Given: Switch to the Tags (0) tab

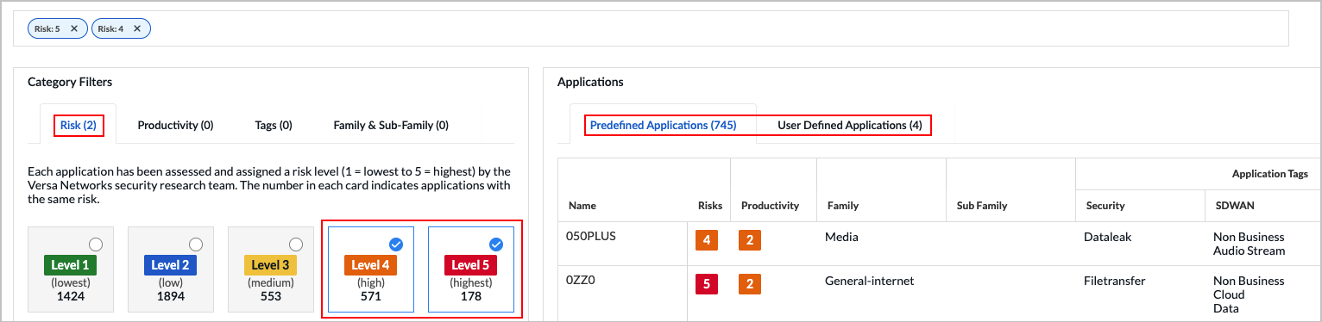Looking at the screenshot, I should 274,126.
